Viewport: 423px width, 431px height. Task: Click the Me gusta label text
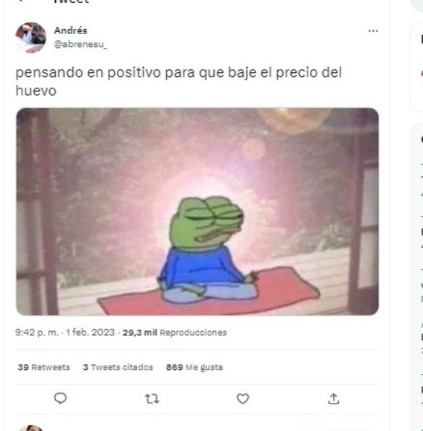point(204,367)
